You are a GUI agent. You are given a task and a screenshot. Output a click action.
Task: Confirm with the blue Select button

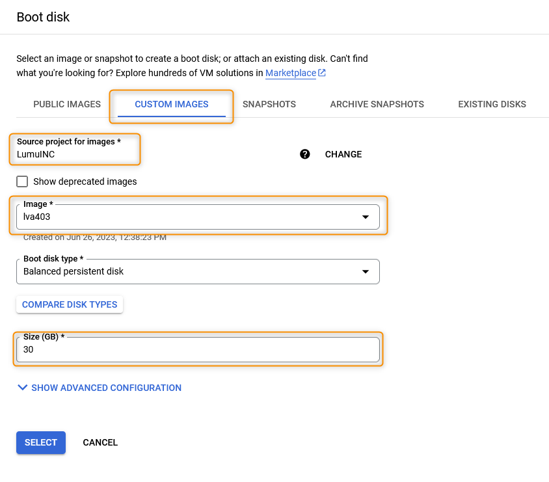(41, 442)
